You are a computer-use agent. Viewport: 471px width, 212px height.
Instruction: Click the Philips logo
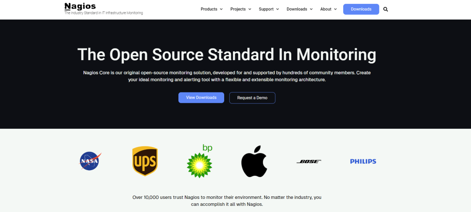point(363,161)
